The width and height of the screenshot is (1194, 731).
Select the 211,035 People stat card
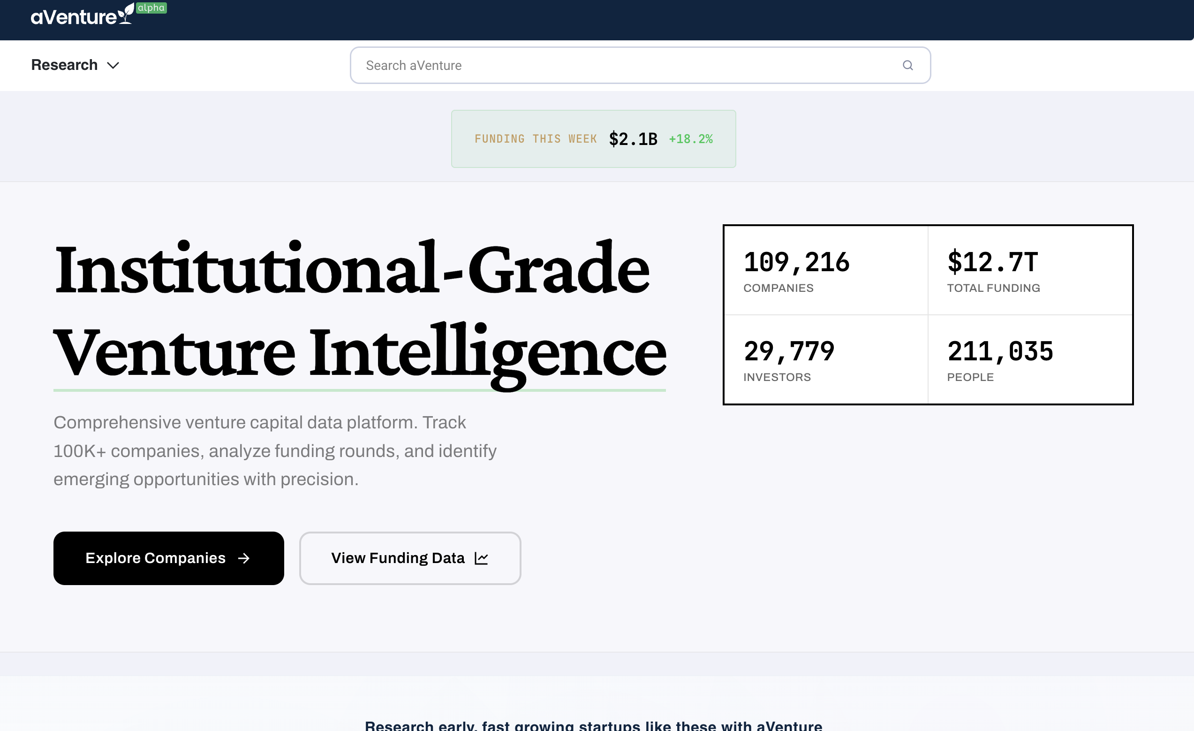pos(1029,360)
